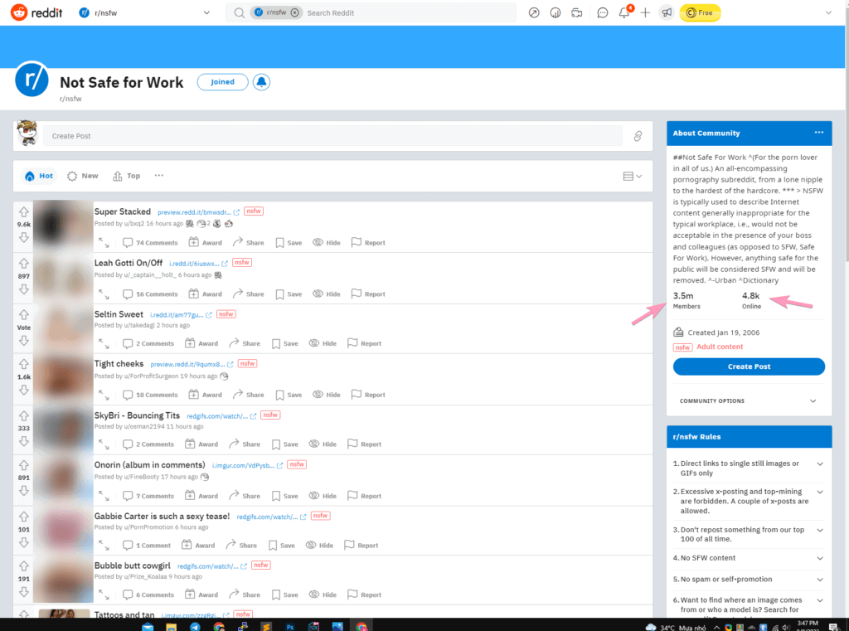Open the Gabbie Carter post title
This screenshot has height=631, width=849.
(x=162, y=517)
